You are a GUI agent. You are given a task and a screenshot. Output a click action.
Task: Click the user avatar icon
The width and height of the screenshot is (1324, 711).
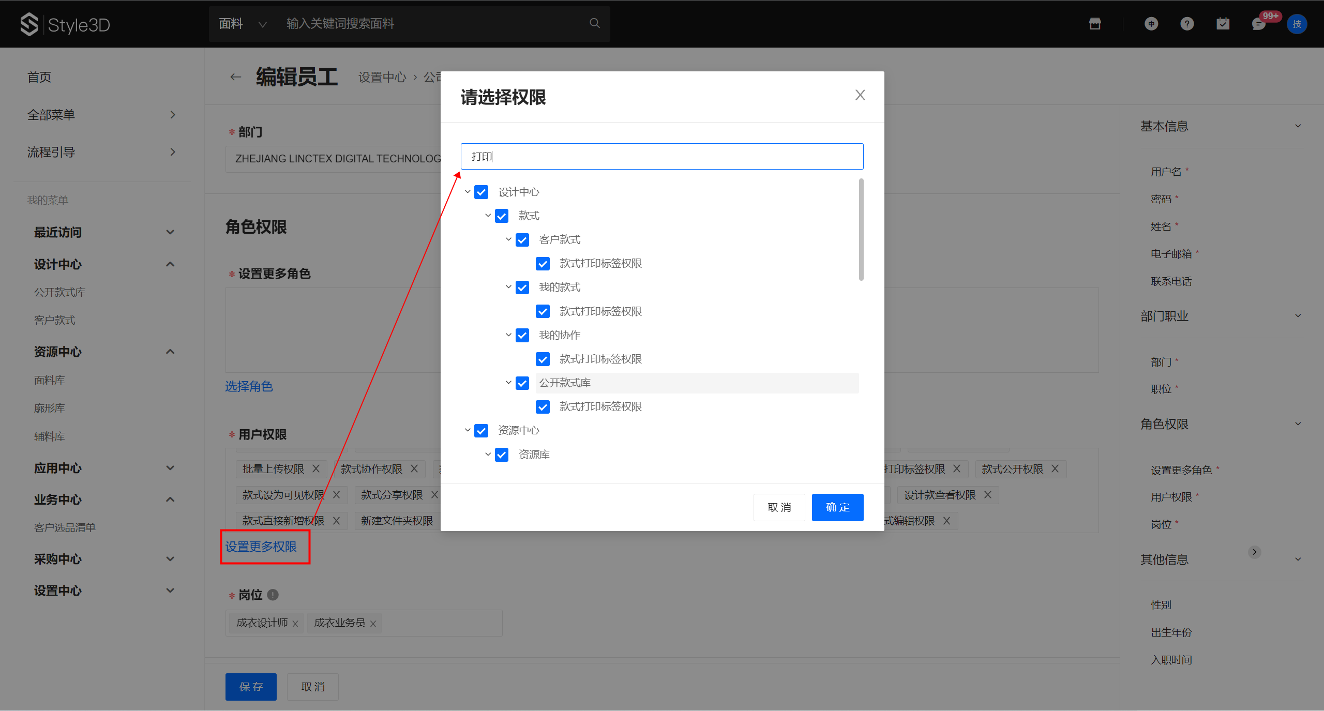[1297, 24]
